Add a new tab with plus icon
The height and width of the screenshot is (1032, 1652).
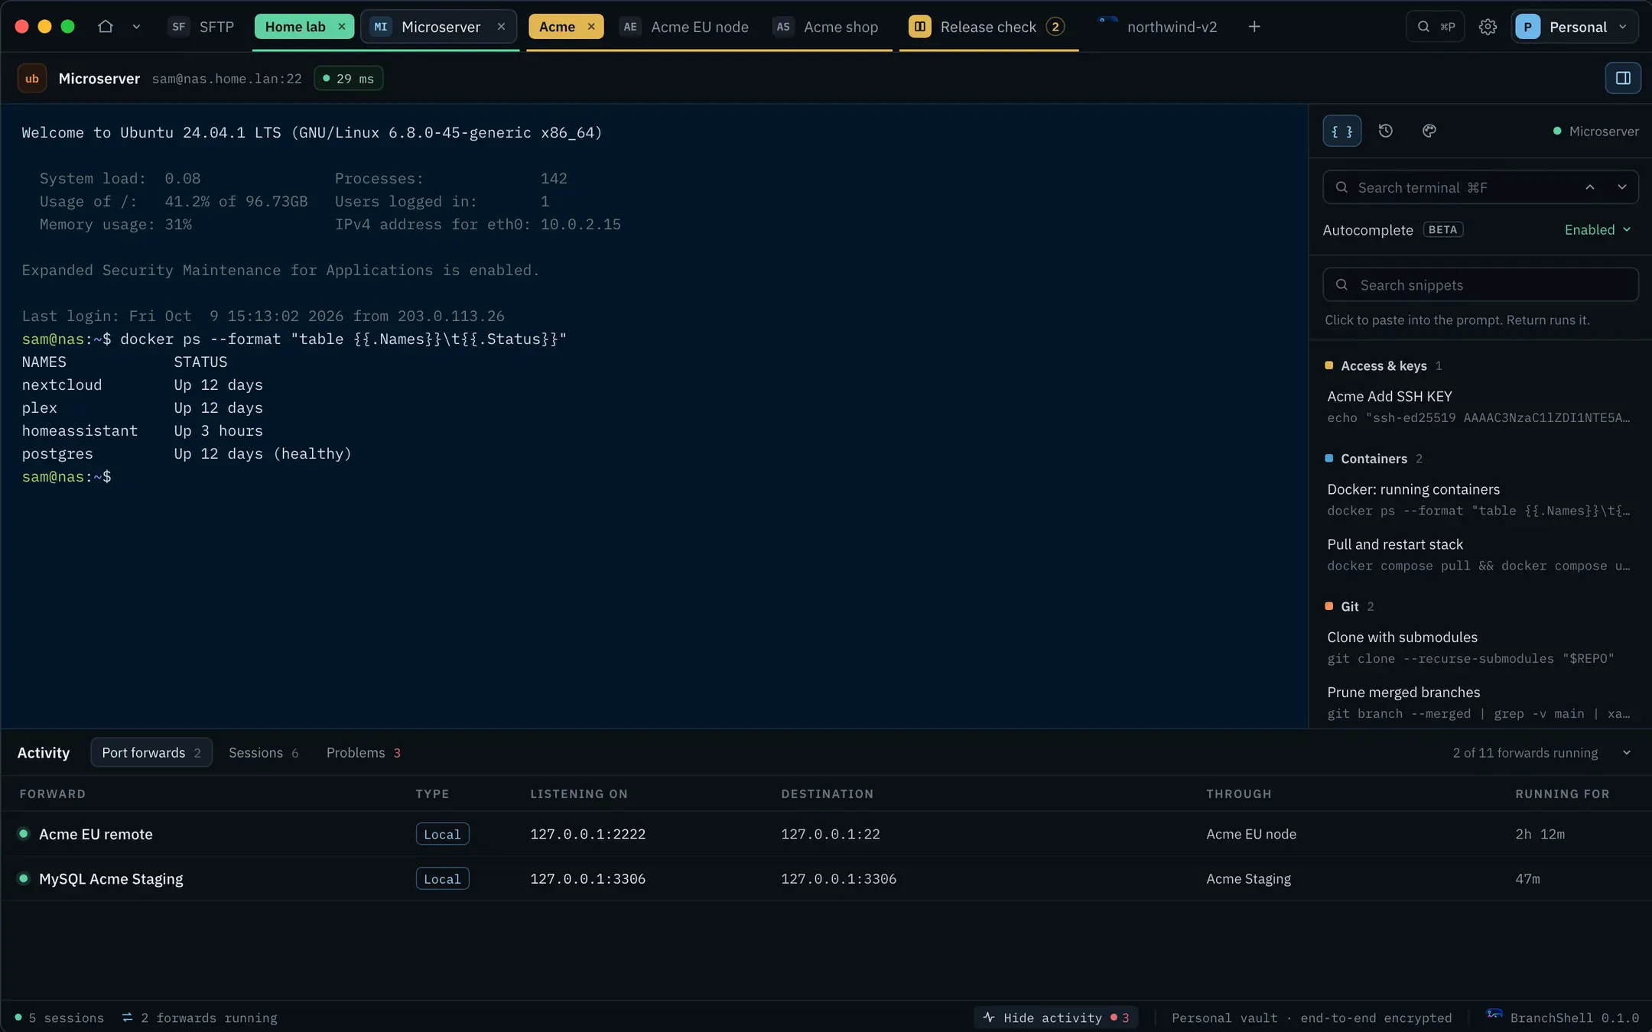pos(1254,27)
